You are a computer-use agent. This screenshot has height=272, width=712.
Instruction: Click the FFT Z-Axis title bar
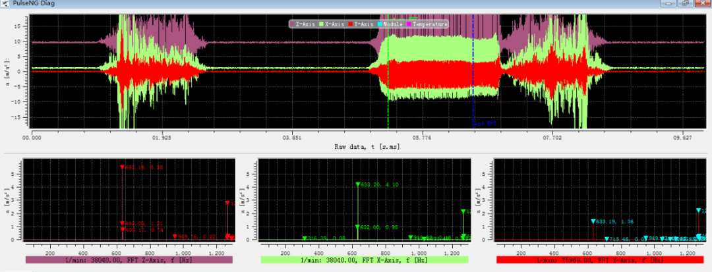pyautogui.click(x=129, y=260)
